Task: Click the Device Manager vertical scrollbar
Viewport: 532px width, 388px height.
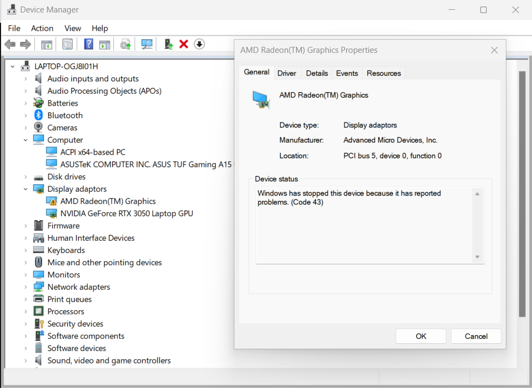Action: click(x=522, y=193)
